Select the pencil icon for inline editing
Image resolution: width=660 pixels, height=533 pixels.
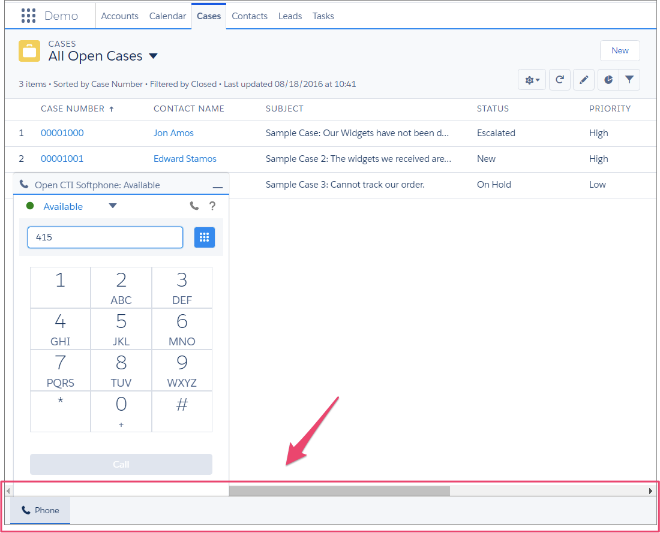coord(583,79)
